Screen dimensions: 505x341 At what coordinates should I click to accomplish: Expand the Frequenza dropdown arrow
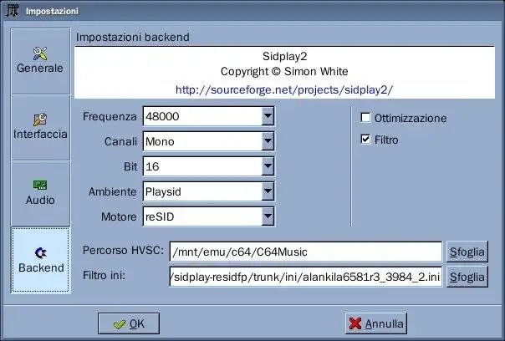click(x=268, y=116)
